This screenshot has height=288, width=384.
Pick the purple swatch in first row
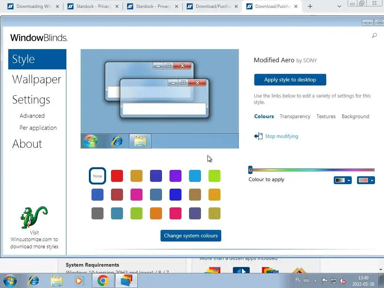click(x=175, y=176)
